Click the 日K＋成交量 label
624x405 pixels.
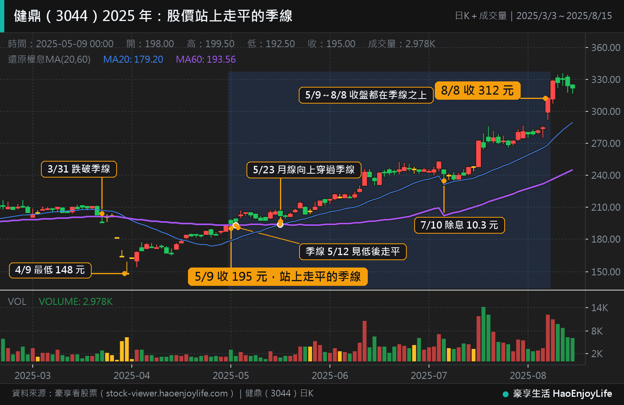(480, 16)
